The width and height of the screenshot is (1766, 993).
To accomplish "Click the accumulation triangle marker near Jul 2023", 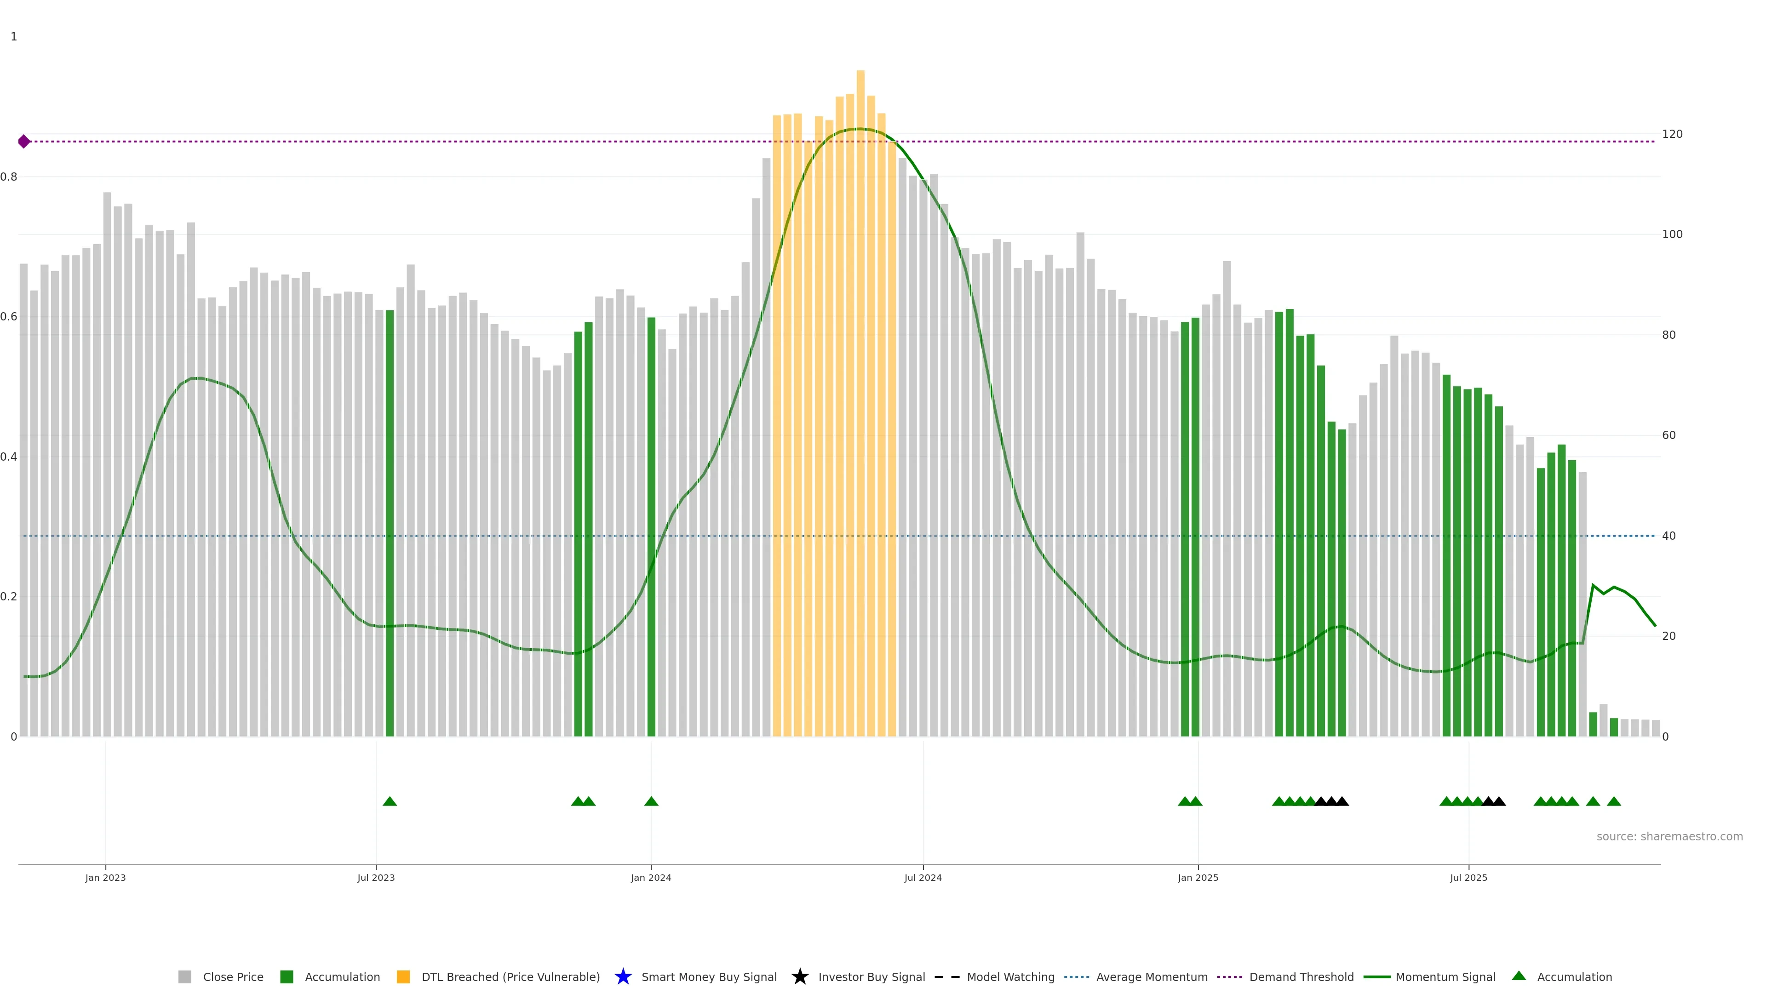I will (390, 801).
